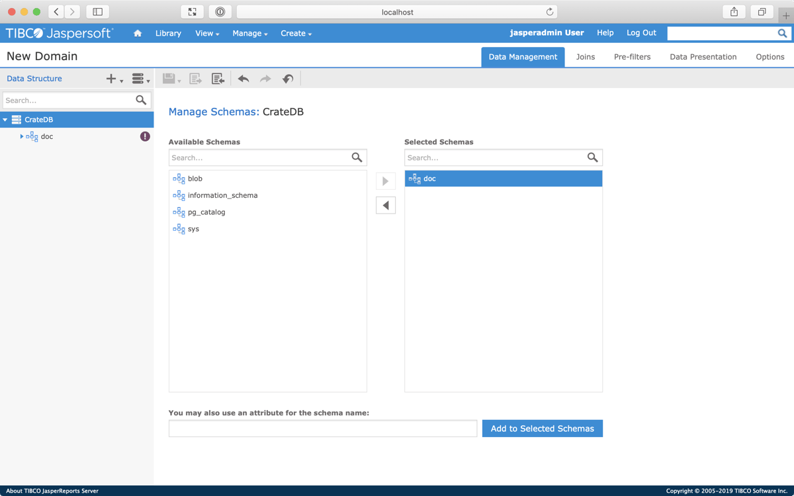Switch to the Data Presentation tab
The image size is (794, 496).
coord(703,57)
